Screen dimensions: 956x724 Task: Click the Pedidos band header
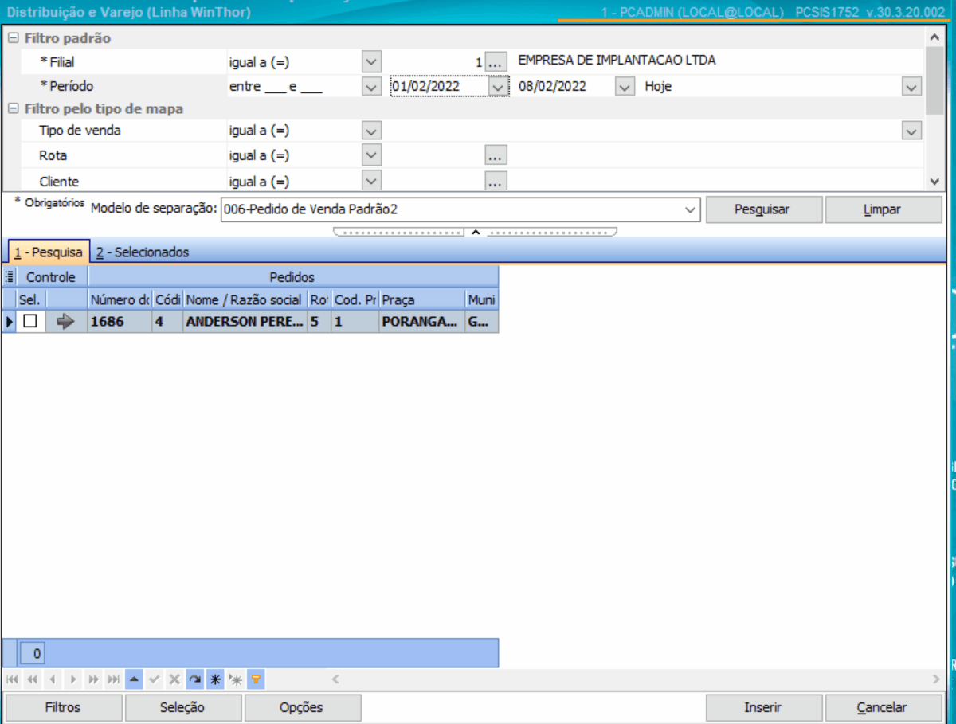click(x=292, y=277)
